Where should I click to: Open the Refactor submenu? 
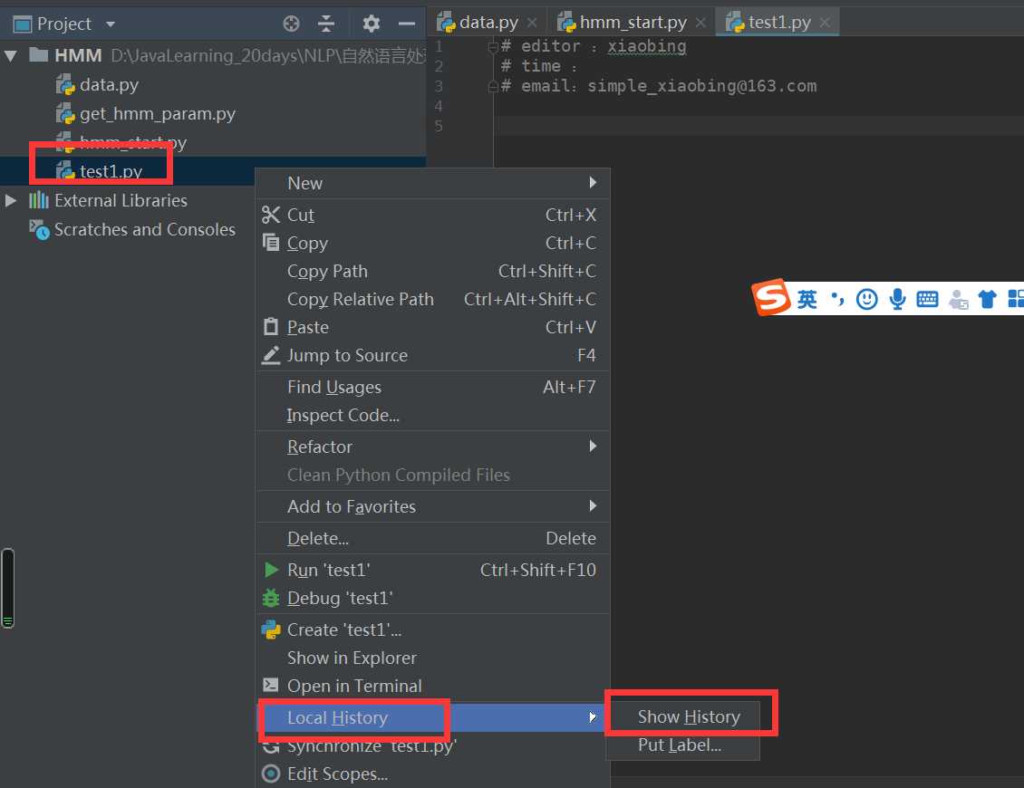tap(432, 447)
